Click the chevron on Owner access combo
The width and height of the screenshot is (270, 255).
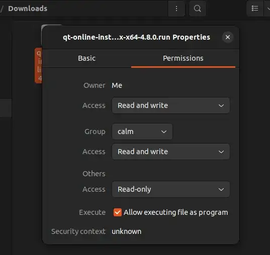coord(221,105)
